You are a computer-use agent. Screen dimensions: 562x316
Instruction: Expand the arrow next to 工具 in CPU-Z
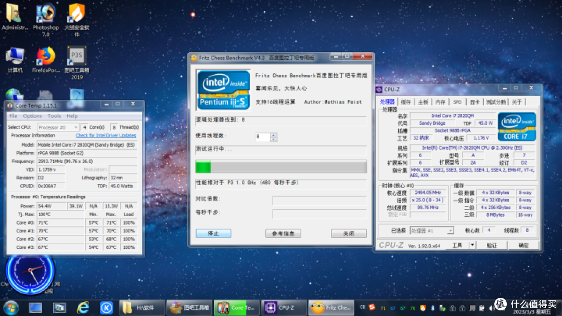coord(472,245)
